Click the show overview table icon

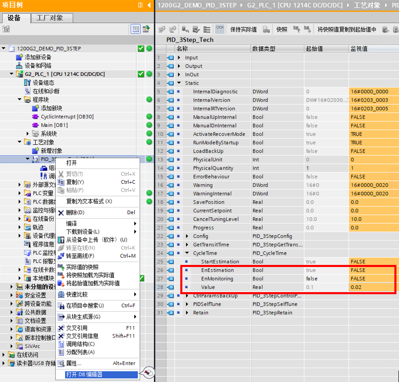pyautogui.click(x=136, y=29)
